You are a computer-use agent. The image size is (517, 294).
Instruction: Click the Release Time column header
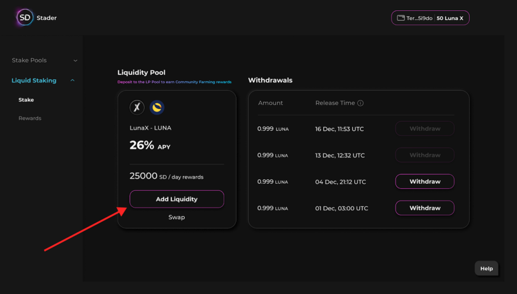pos(335,103)
